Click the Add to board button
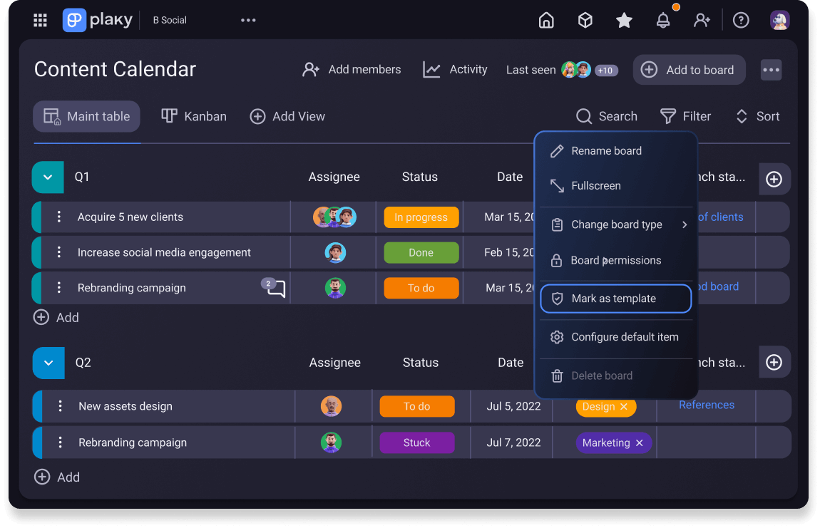This screenshot has height=528, width=820. [x=689, y=70]
